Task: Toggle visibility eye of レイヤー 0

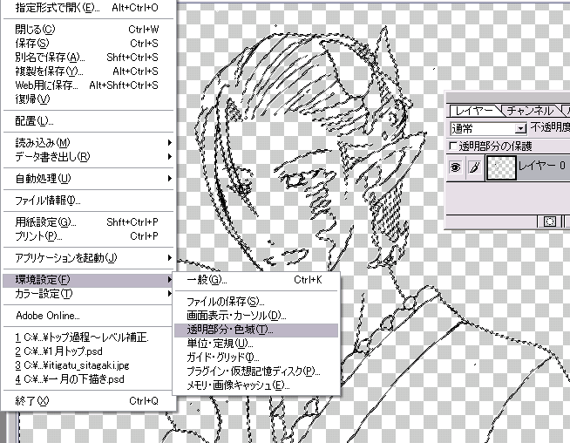Action: click(x=456, y=167)
